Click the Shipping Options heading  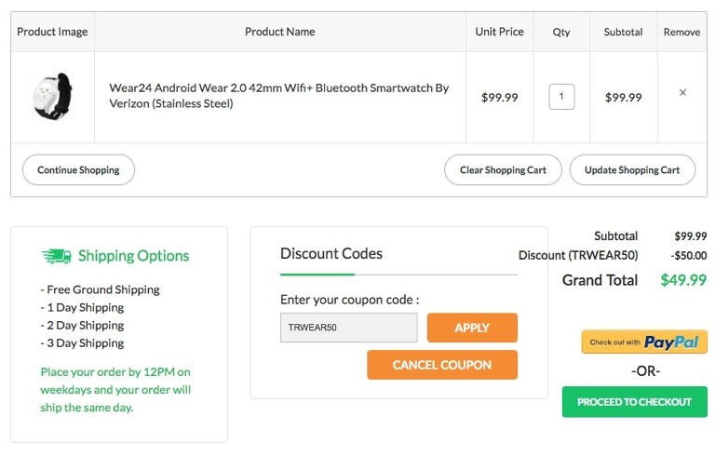tap(133, 256)
